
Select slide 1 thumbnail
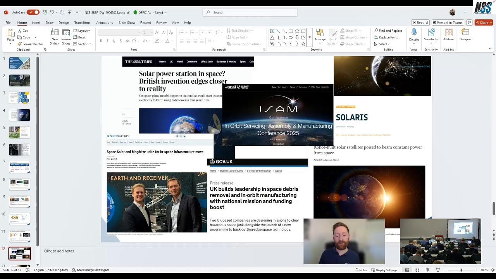pyautogui.click(x=19, y=63)
